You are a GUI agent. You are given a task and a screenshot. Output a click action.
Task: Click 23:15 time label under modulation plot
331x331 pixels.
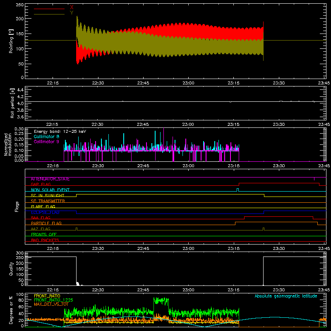click(x=233, y=166)
